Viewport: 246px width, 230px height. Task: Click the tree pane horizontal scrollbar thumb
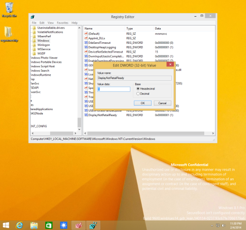61,133
